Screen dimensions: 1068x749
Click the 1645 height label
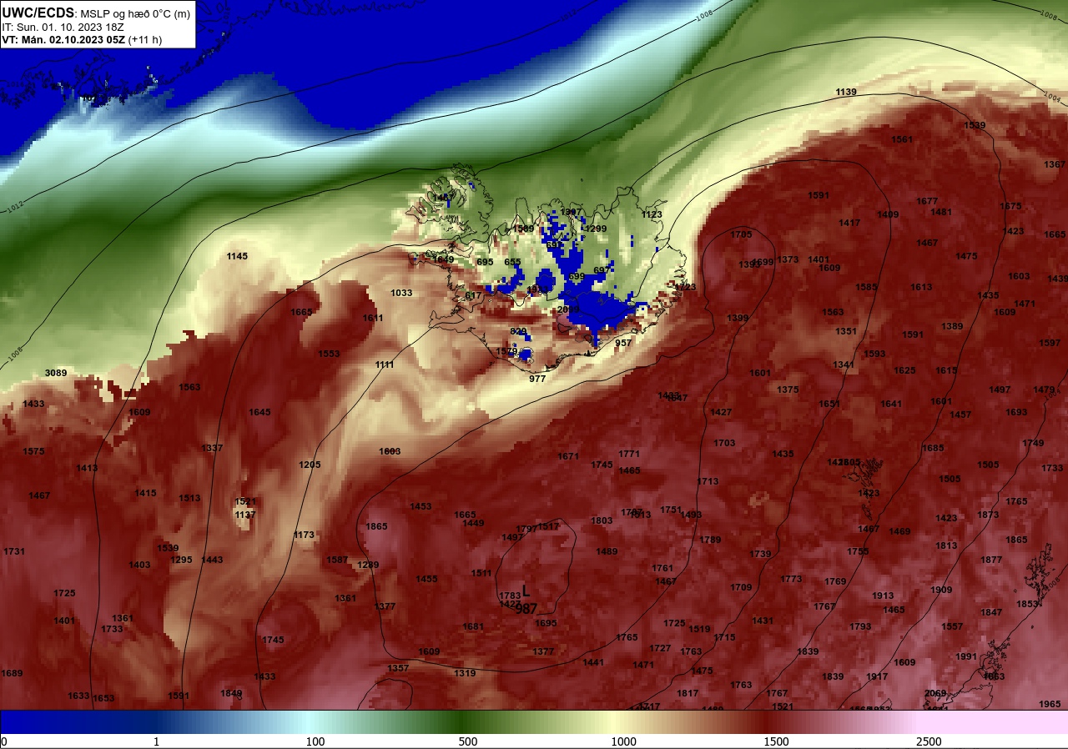coord(259,412)
